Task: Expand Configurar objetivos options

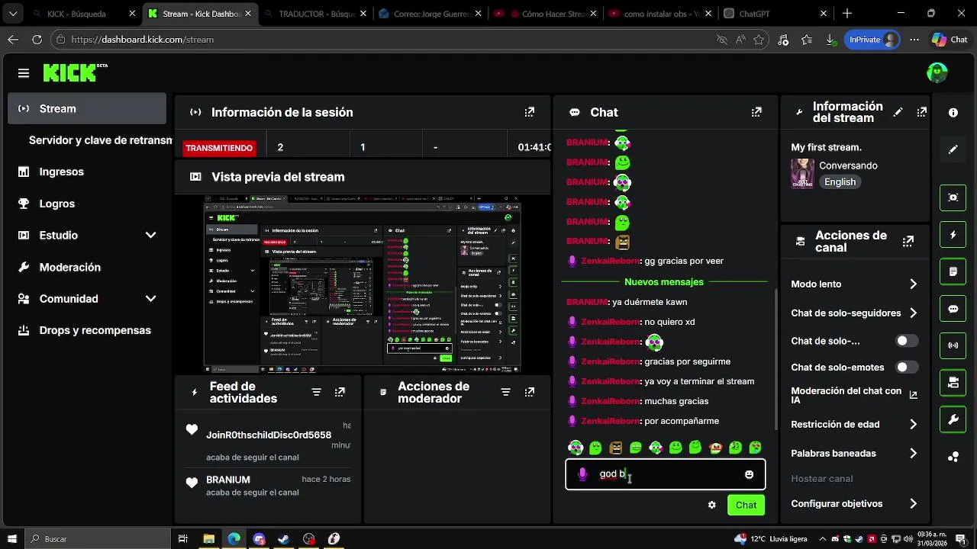Action: pyautogui.click(x=913, y=503)
